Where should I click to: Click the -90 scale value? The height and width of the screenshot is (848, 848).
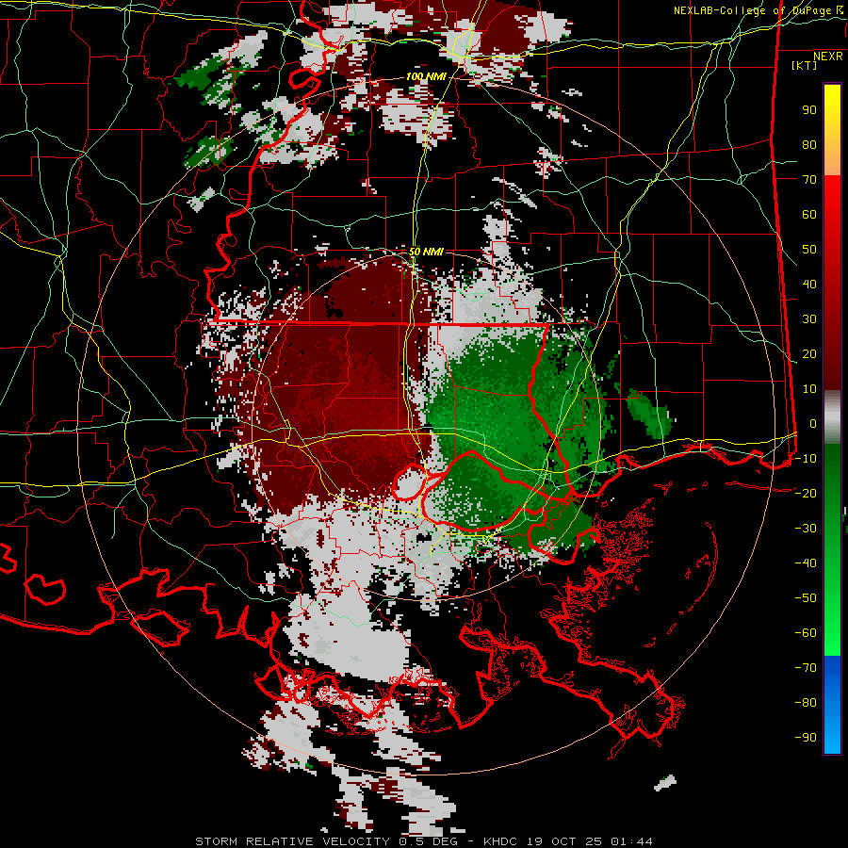pos(806,737)
